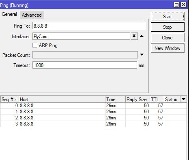The image size is (189, 160).
Task: Select the Seq 2 host 8.8.8.8
Action: click(x=26, y=118)
